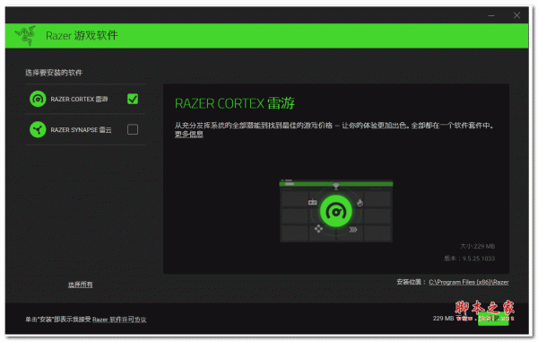538x342 pixels.
Task: Click the RAZER CORTEX 雷游 green heading
Action: [235, 103]
